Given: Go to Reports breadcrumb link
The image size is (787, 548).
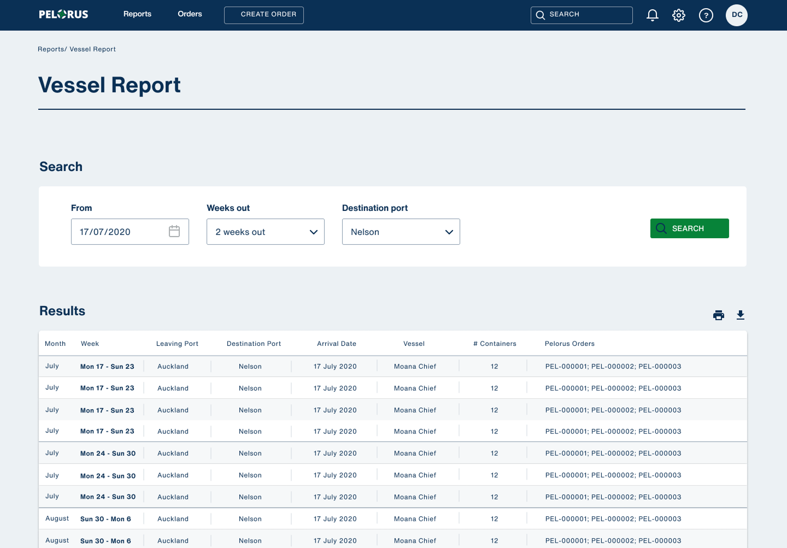Looking at the screenshot, I should pyautogui.click(x=51, y=49).
